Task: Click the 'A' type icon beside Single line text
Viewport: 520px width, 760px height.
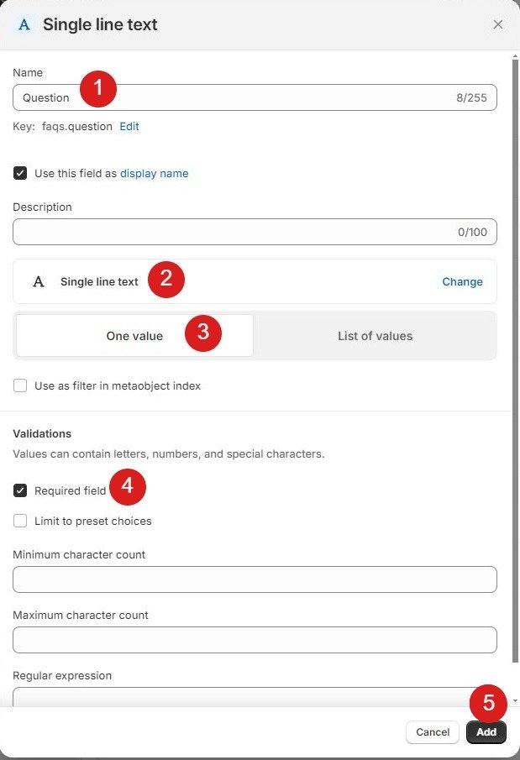Action: (38, 282)
